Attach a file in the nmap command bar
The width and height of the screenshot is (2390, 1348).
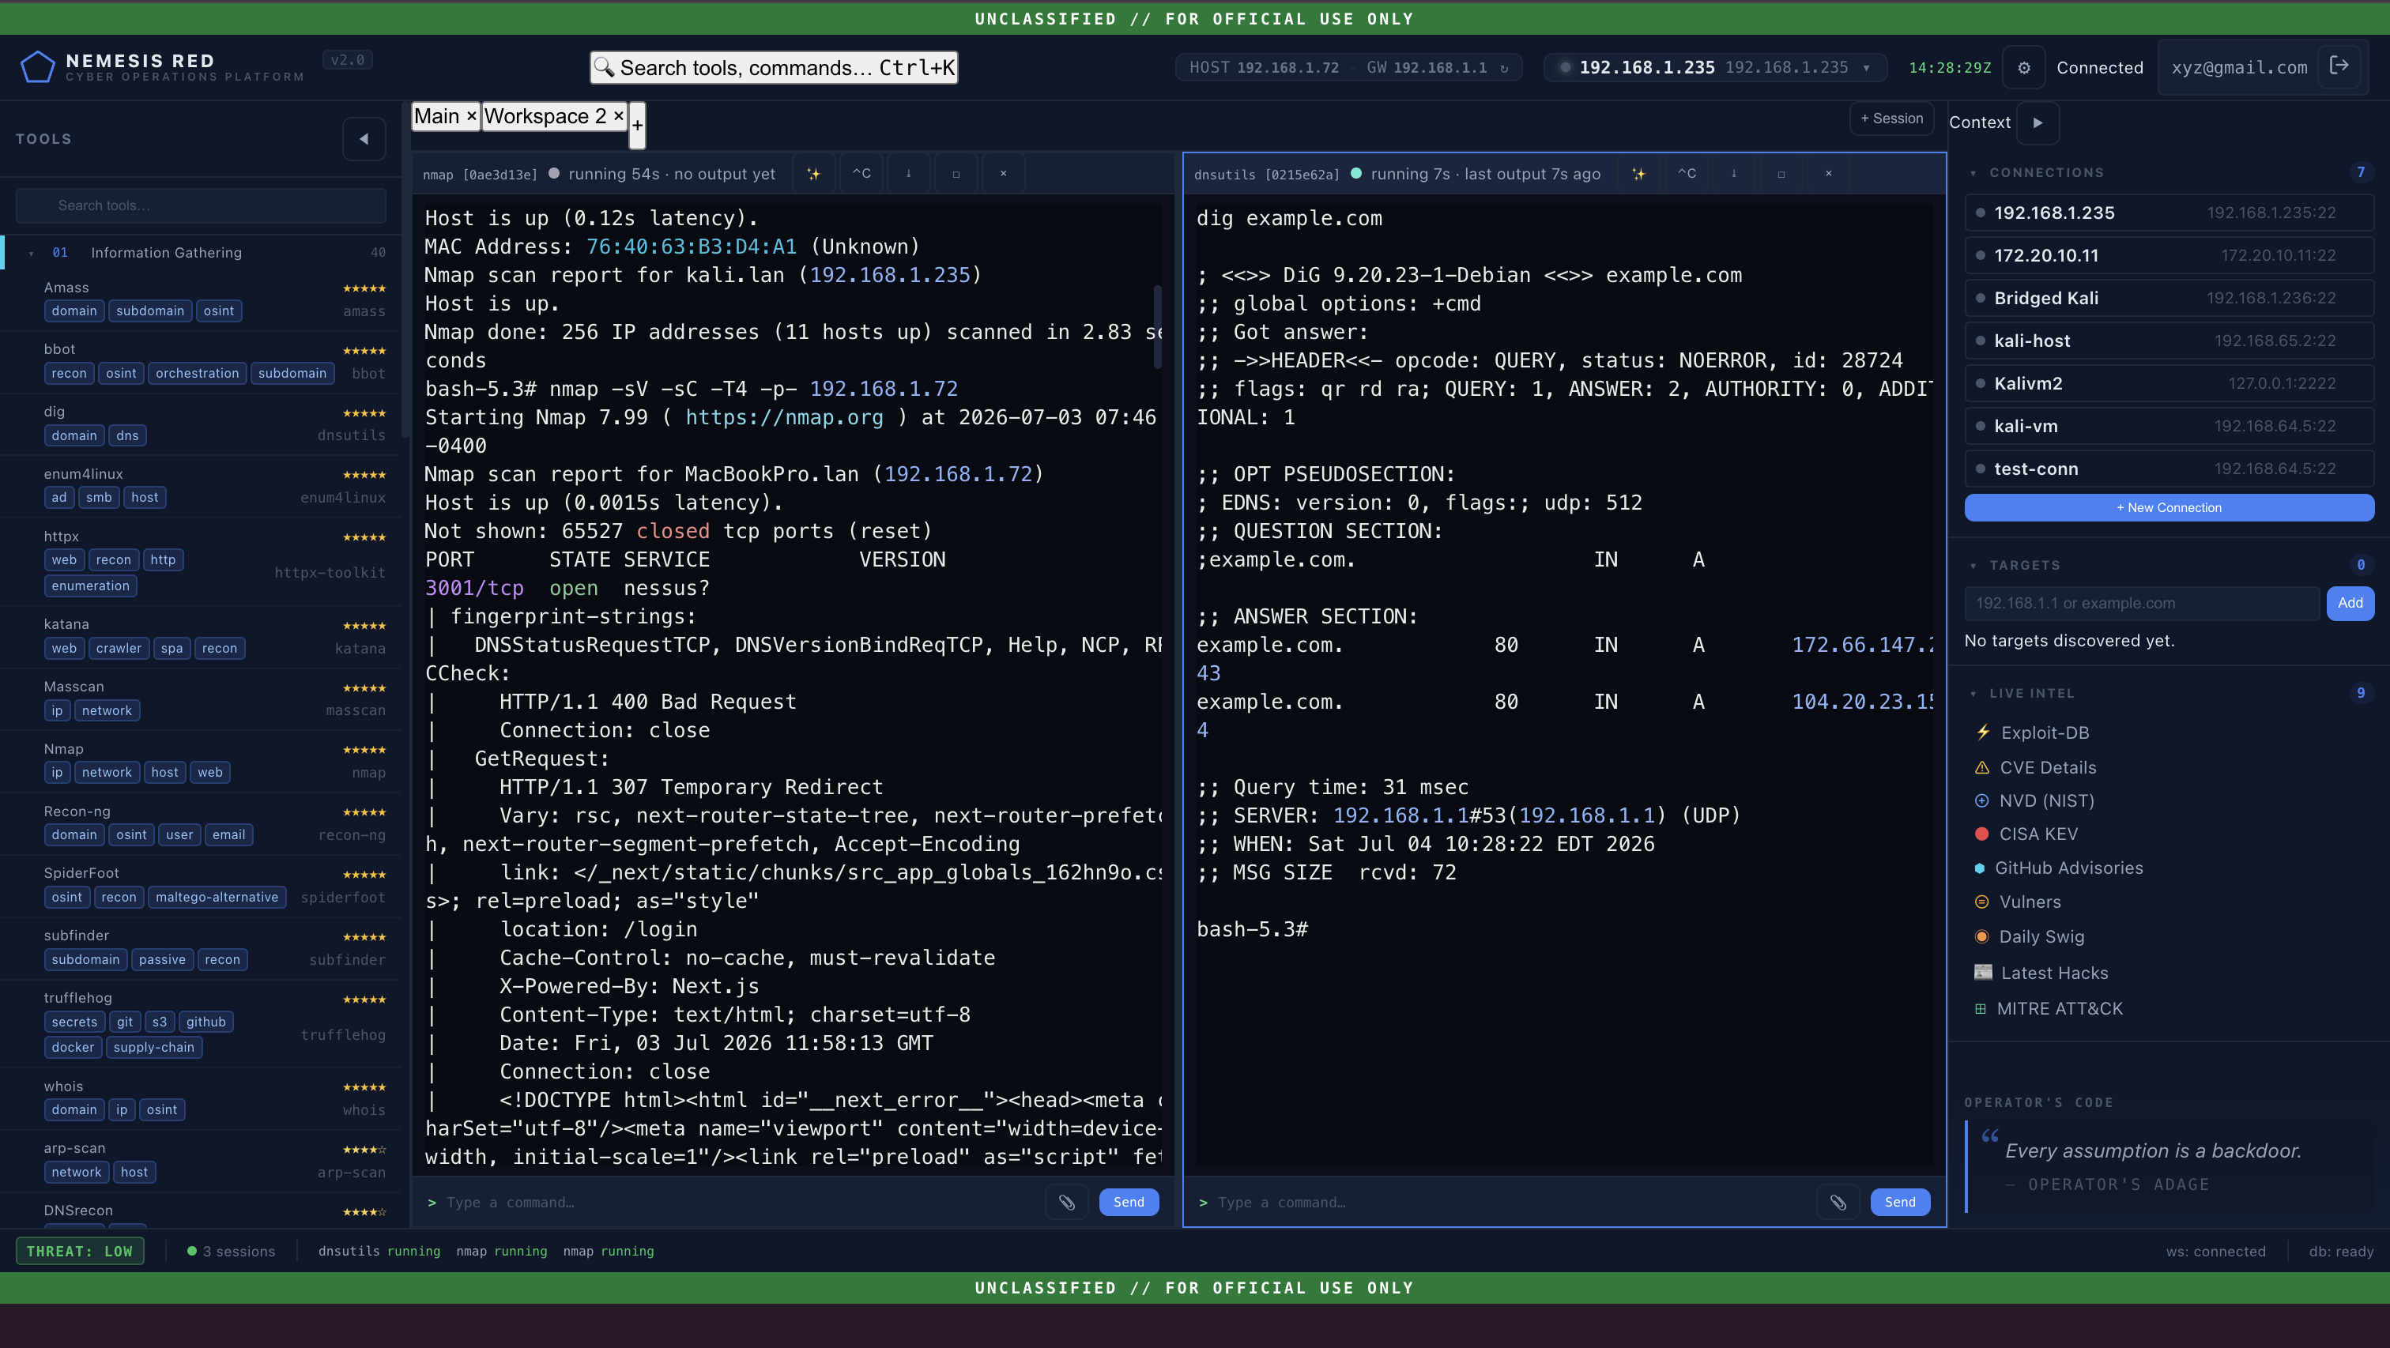pos(1067,1203)
